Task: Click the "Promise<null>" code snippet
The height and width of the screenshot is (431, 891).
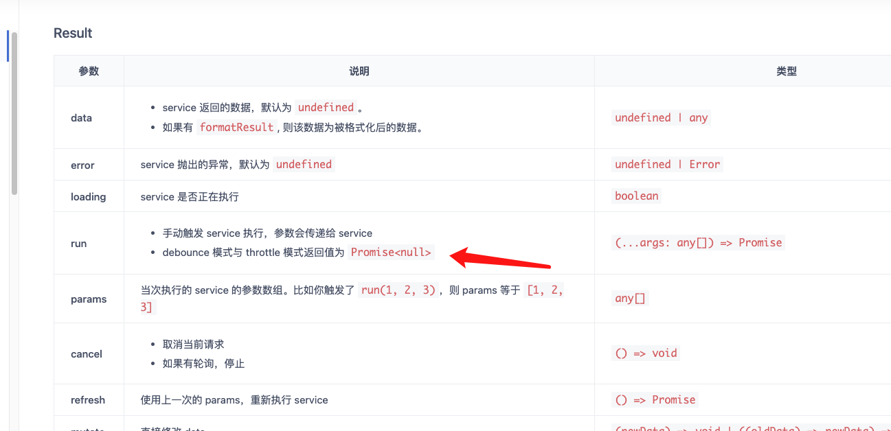Action: [391, 252]
